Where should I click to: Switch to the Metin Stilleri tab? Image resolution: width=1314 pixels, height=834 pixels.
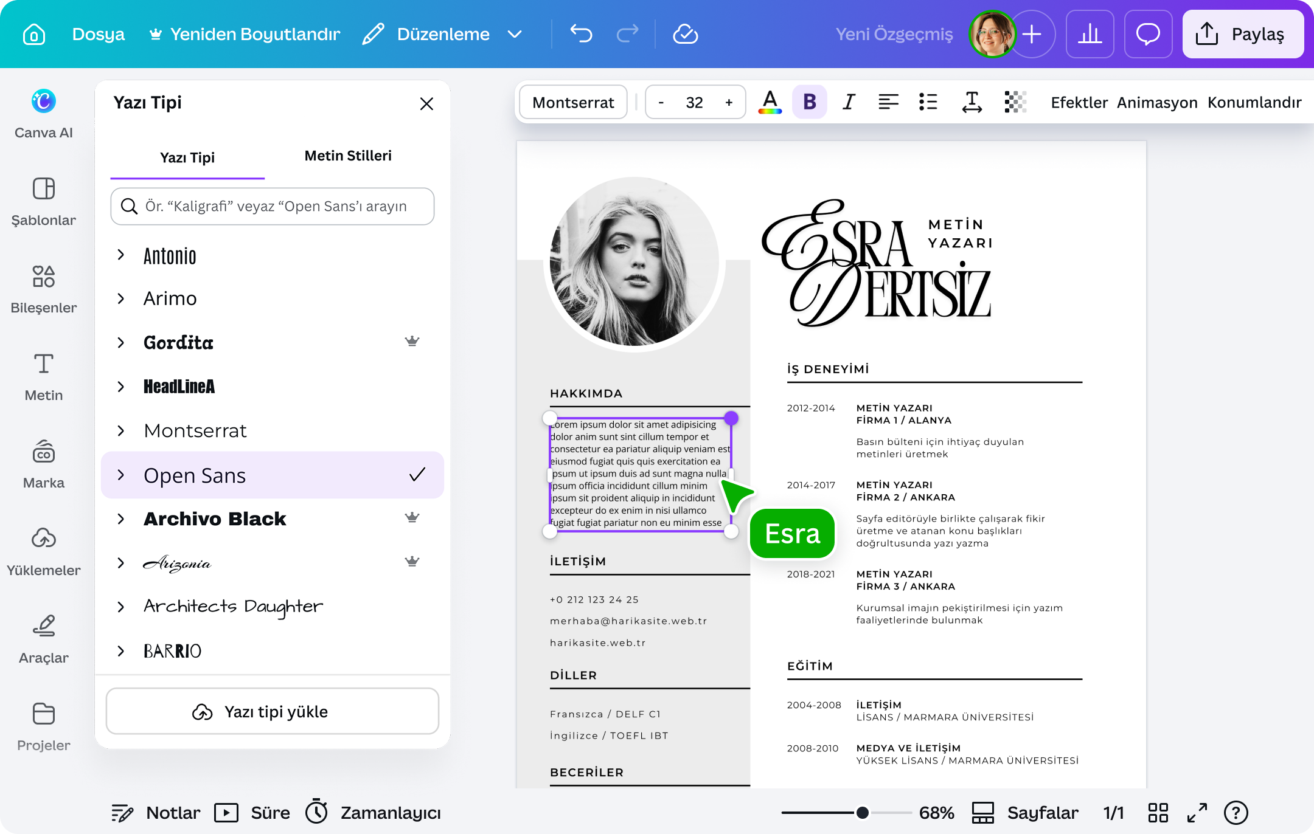pyautogui.click(x=348, y=156)
